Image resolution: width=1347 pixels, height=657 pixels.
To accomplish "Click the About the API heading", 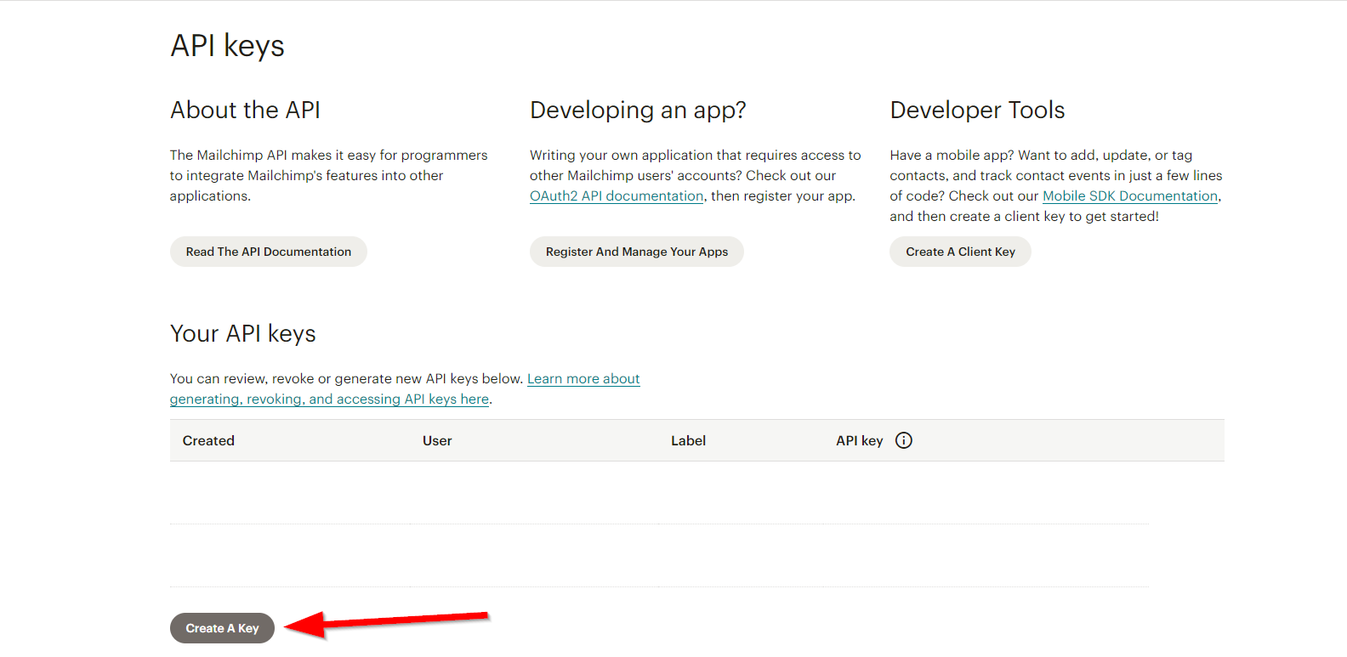I will (245, 110).
